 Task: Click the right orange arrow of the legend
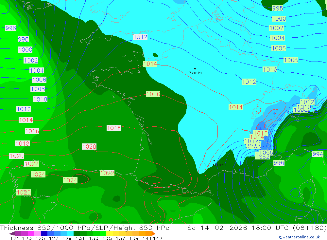tap(154, 233)
